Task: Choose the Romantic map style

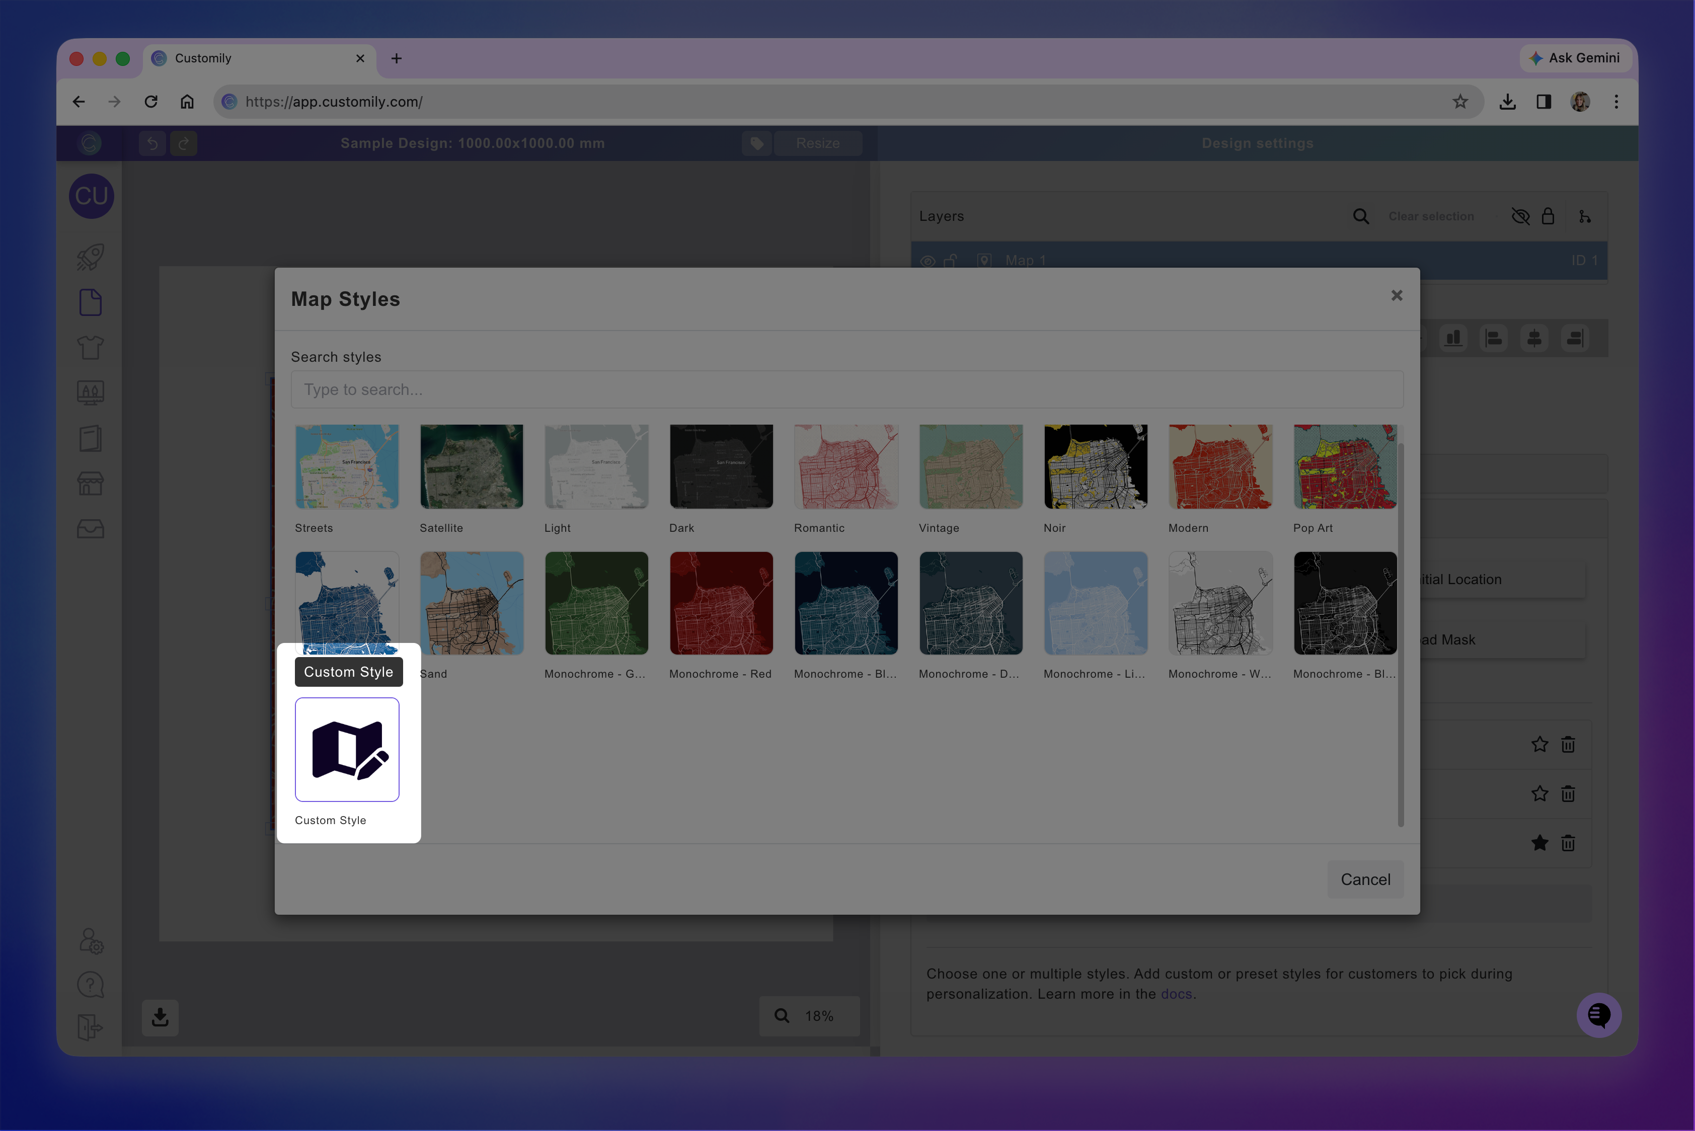Action: [846, 467]
